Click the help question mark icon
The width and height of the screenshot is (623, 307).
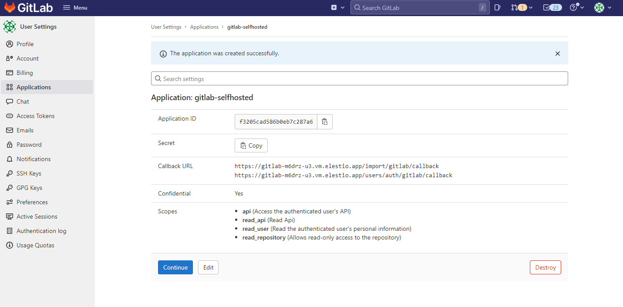click(573, 7)
